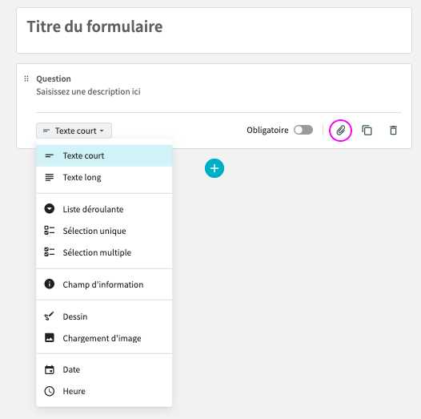The height and width of the screenshot is (419, 421).
Task: Click the clock icon beside Heure
Action: [49, 391]
